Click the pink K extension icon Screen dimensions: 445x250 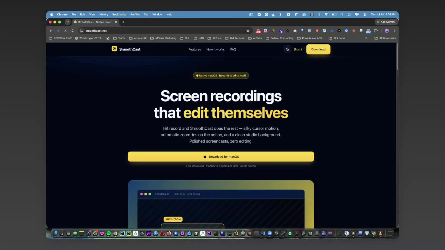click(266, 31)
